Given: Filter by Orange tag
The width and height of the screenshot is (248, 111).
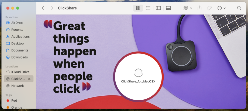Looking at the screenshot, I should tap(19, 107).
